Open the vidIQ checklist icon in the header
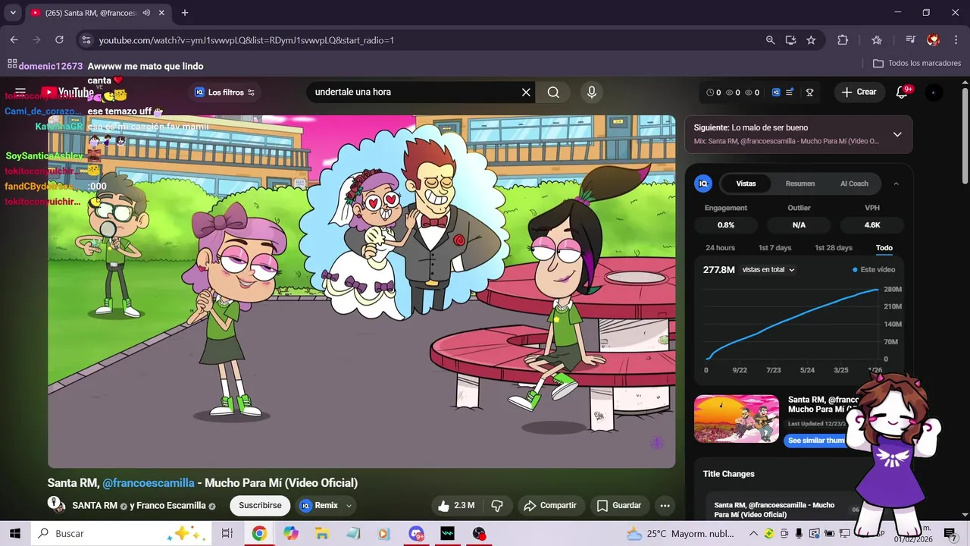 click(x=790, y=93)
